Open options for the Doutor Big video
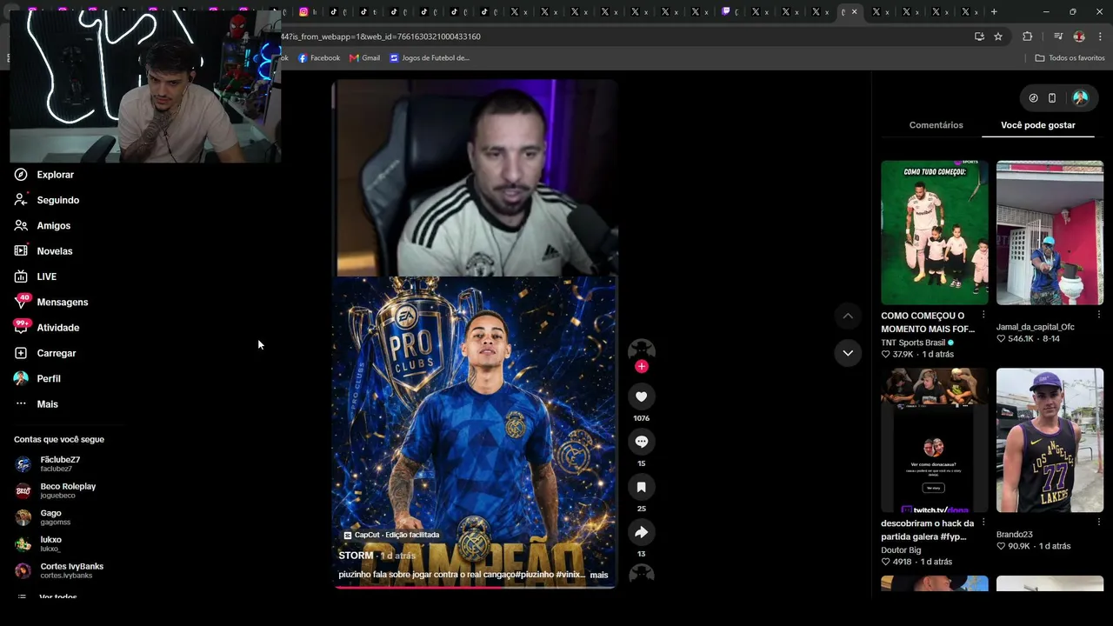Image resolution: width=1113 pixels, height=626 pixels. pyautogui.click(x=983, y=523)
